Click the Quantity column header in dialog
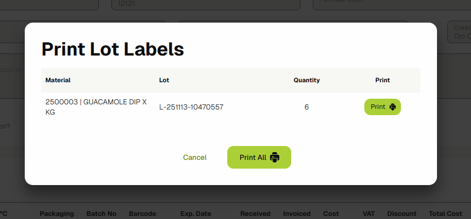471x219 pixels. point(307,80)
